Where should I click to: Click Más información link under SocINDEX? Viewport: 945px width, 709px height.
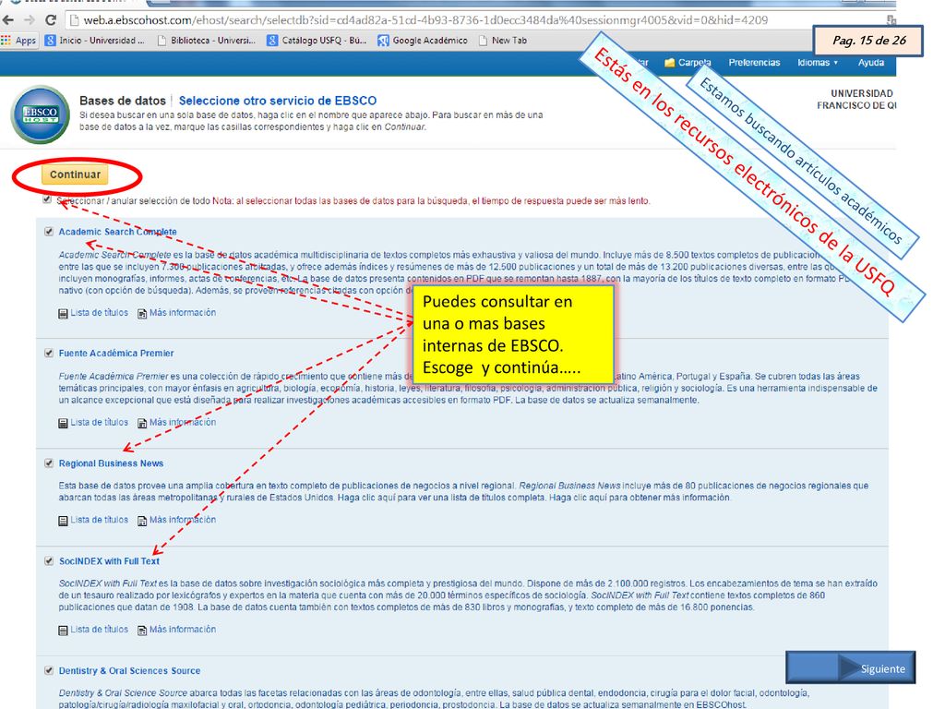(x=183, y=630)
